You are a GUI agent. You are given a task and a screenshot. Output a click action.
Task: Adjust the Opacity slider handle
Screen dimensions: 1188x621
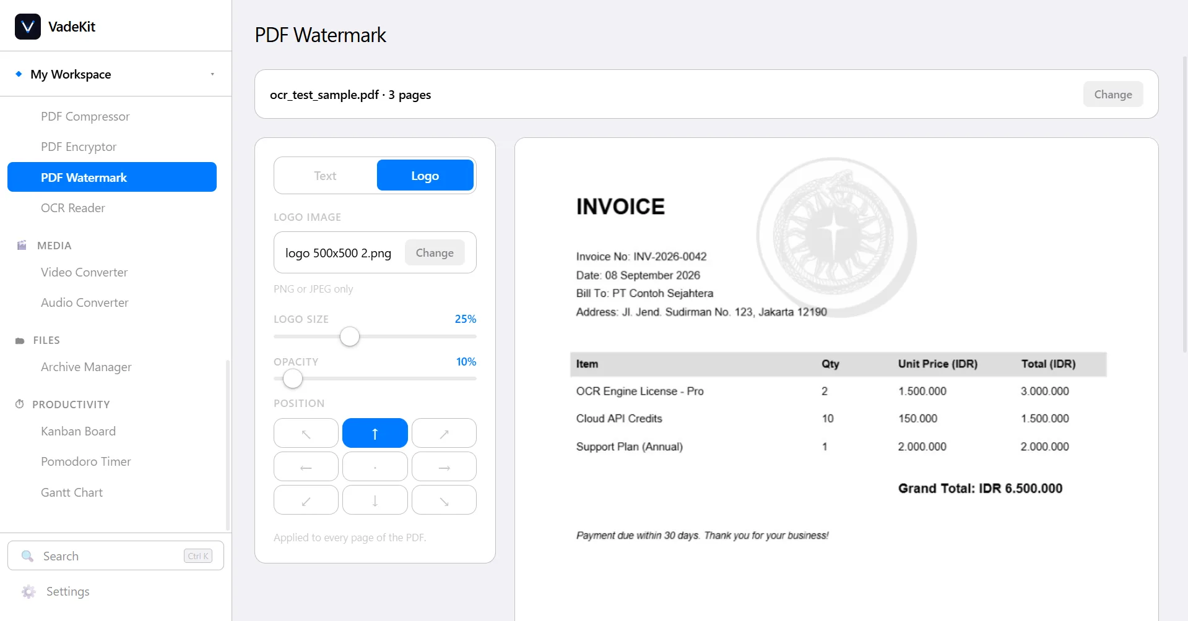(293, 379)
